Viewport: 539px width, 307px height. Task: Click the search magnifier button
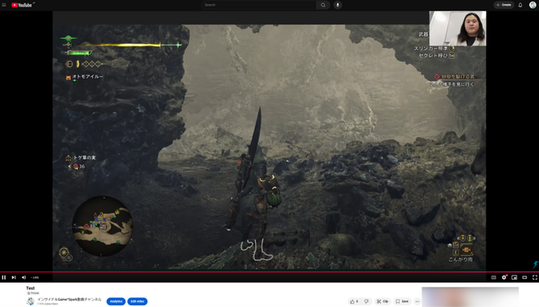point(323,5)
